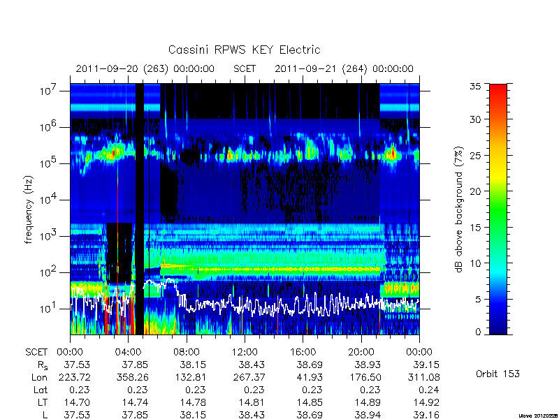Select the 10^6 frequency tick label

(49, 127)
